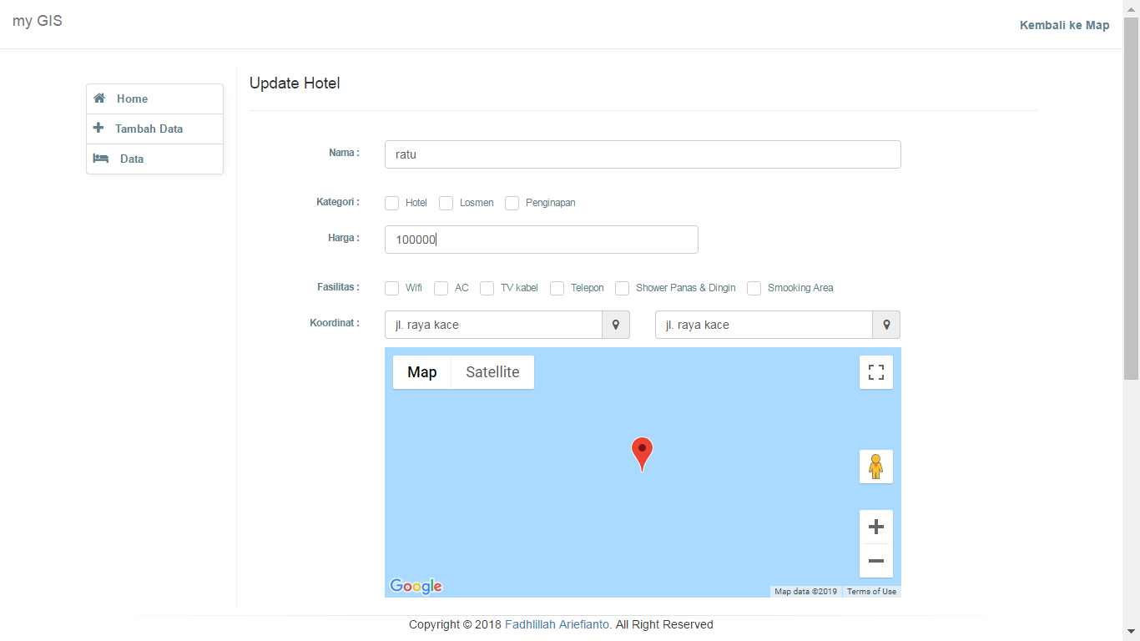The height and width of the screenshot is (641, 1140).
Task: Enable the Wifi facility checkbox
Action: coord(391,288)
